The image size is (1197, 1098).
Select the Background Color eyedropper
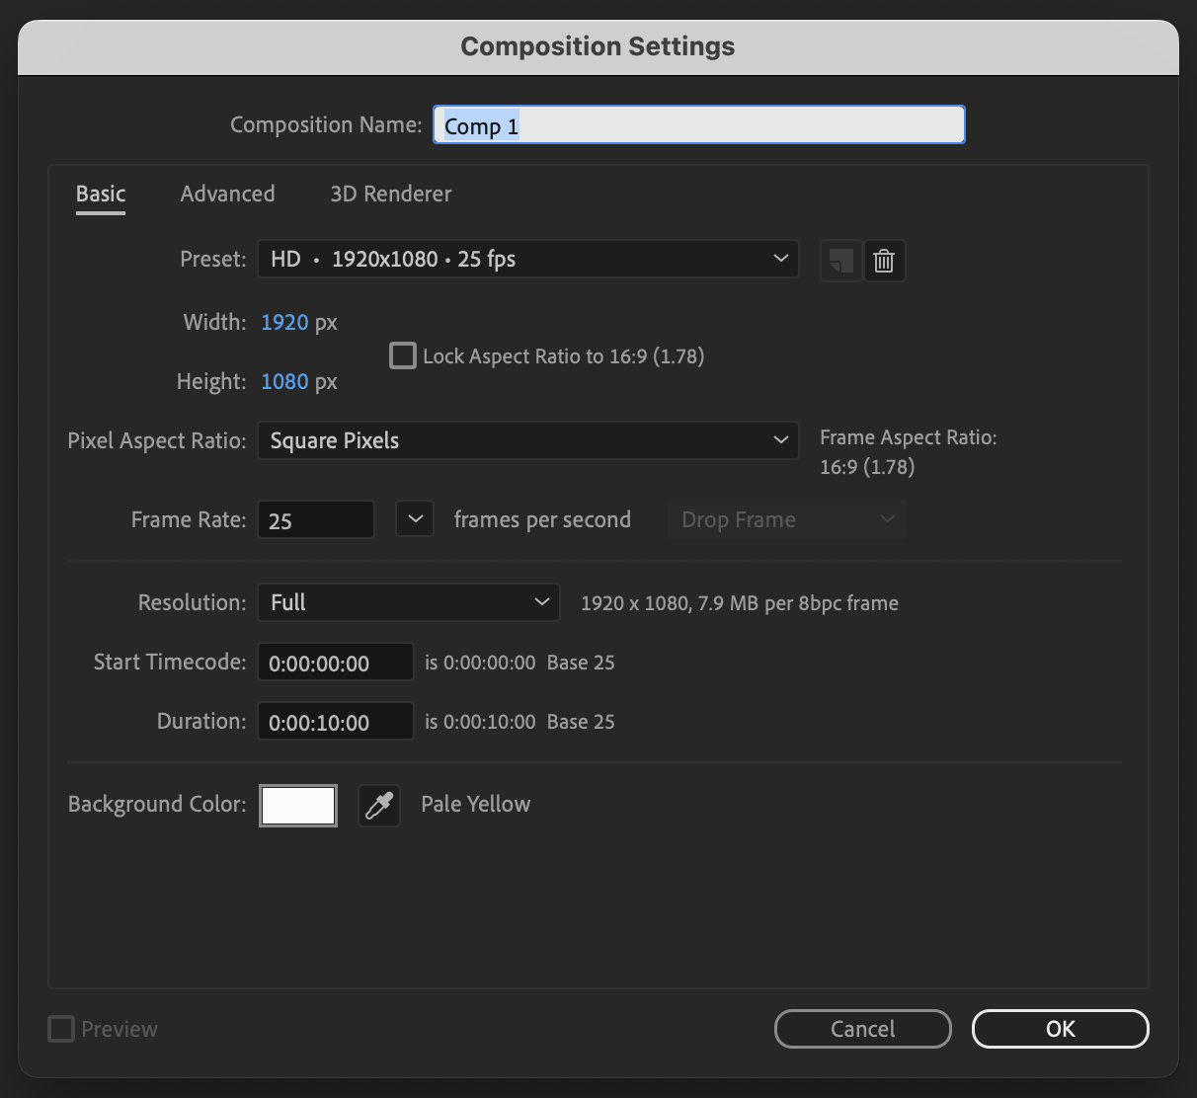click(x=379, y=805)
